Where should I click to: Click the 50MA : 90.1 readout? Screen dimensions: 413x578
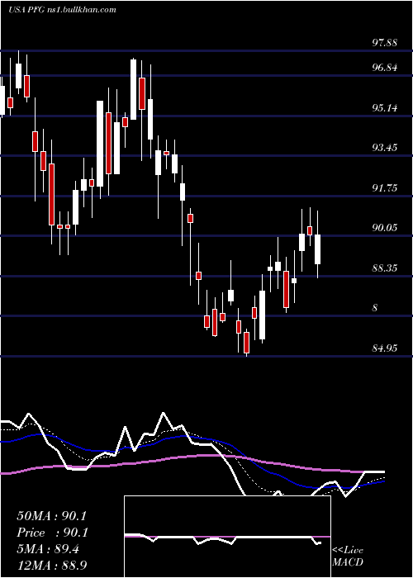click(x=51, y=516)
